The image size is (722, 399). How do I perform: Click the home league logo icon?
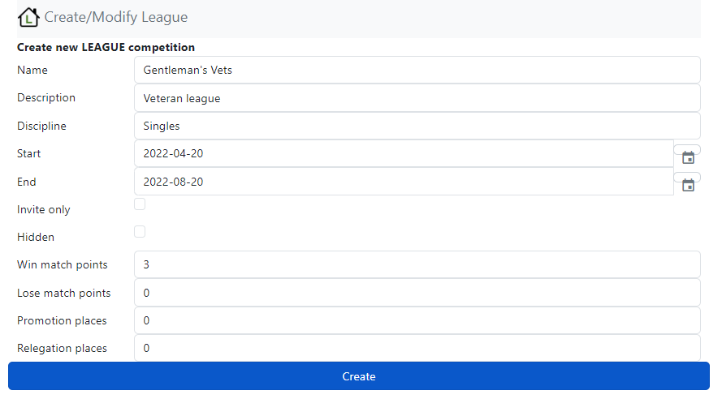tap(28, 17)
